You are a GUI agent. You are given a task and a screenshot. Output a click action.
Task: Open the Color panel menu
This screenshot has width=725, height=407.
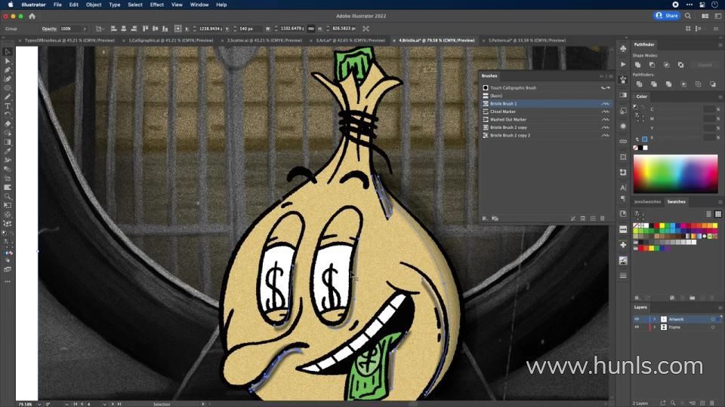click(x=720, y=96)
